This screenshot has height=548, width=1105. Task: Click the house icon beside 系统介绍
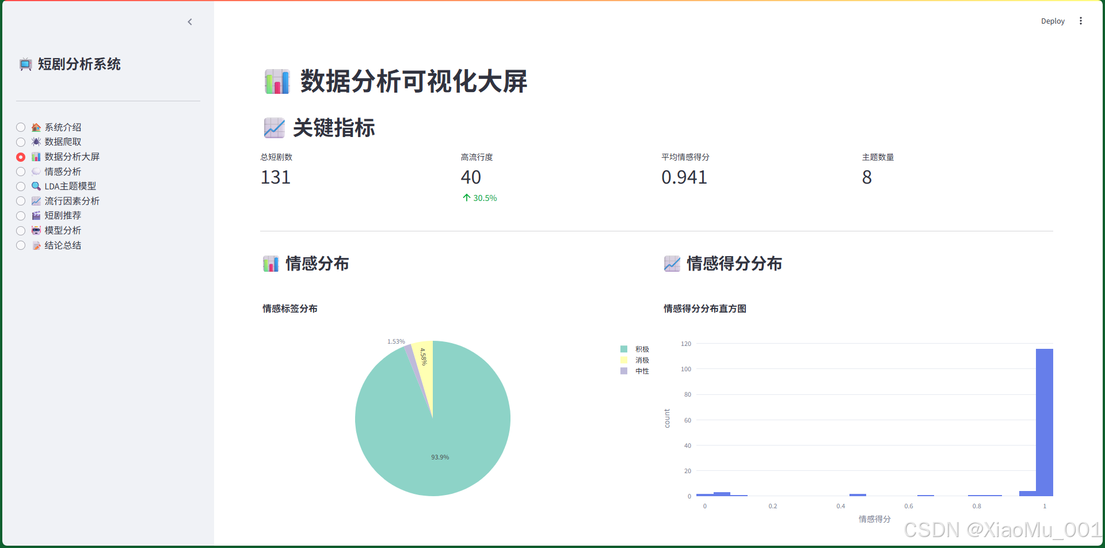pos(36,127)
